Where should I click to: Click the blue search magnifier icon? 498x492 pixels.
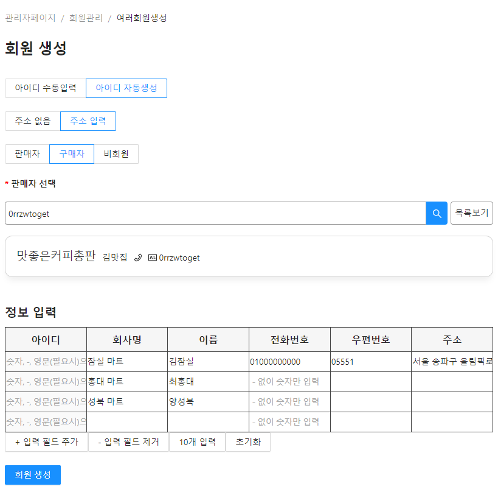click(x=436, y=213)
